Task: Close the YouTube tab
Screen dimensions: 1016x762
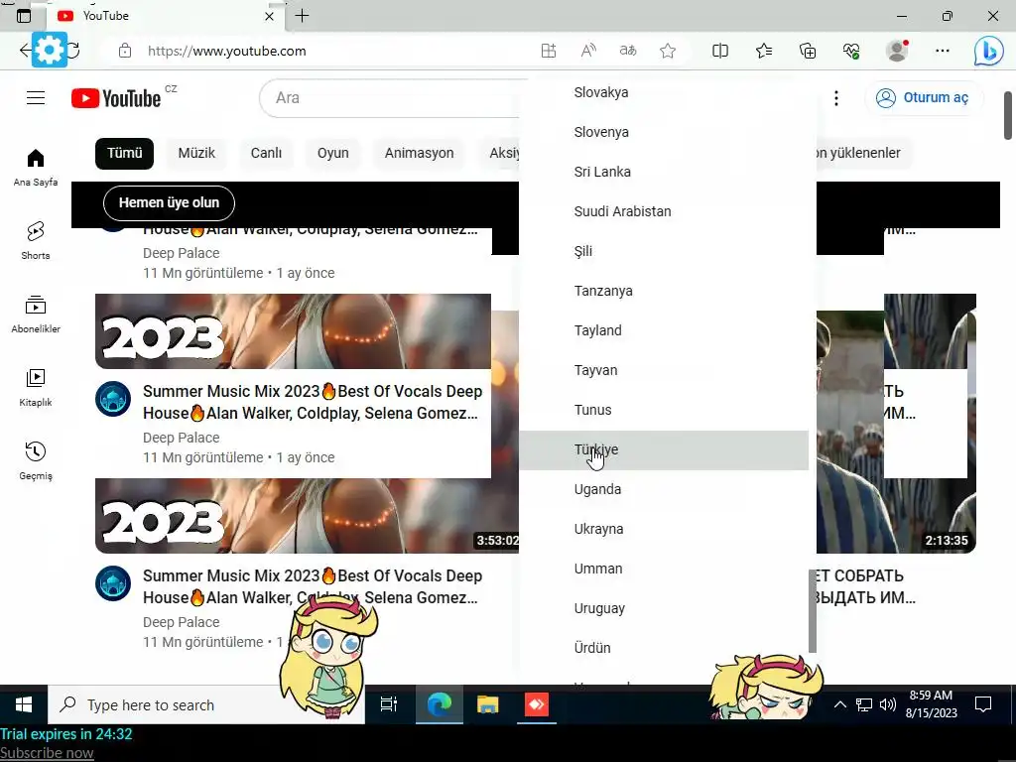Action: click(x=270, y=16)
